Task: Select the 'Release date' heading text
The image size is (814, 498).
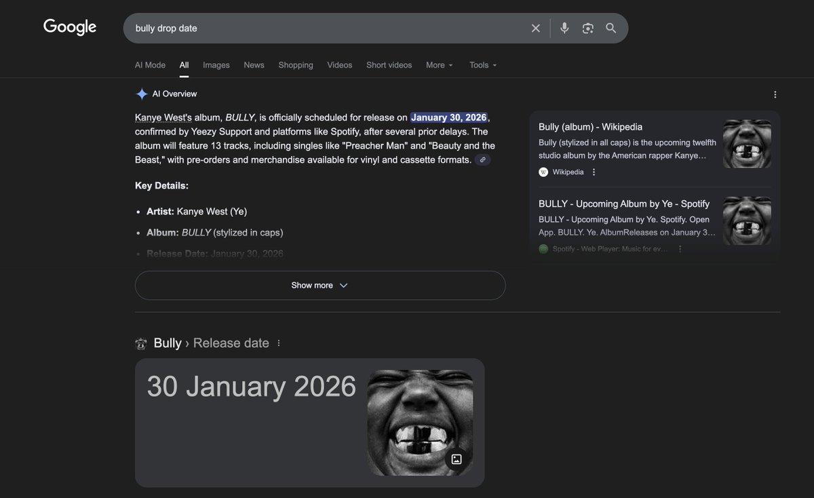Action: click(231, 343)
